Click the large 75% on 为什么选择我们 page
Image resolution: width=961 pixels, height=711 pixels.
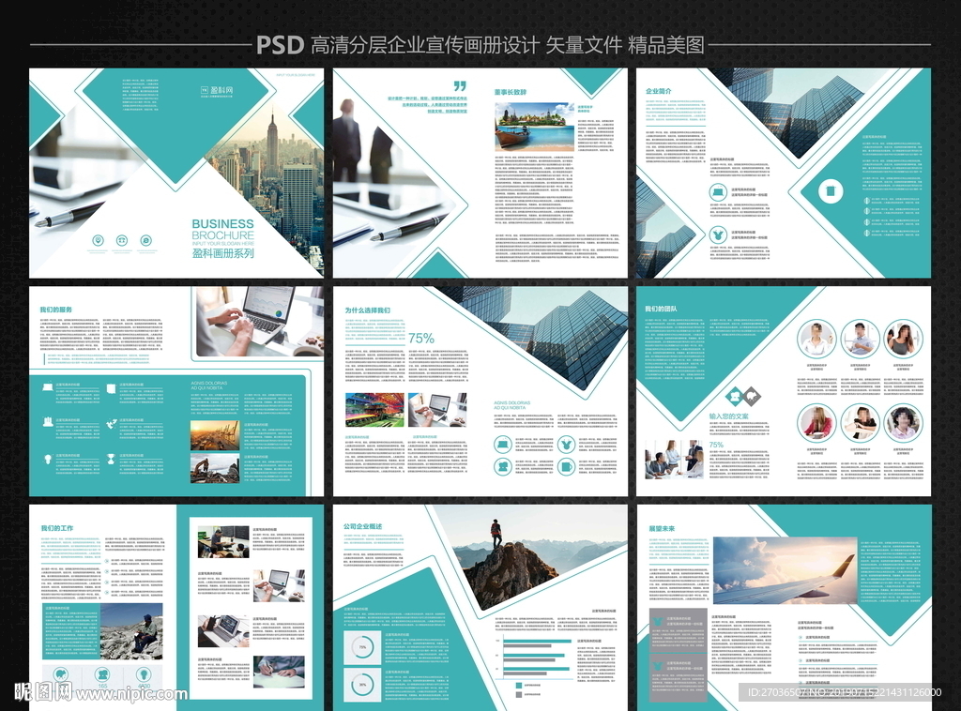pyautogui.click(x=421, y=338)
